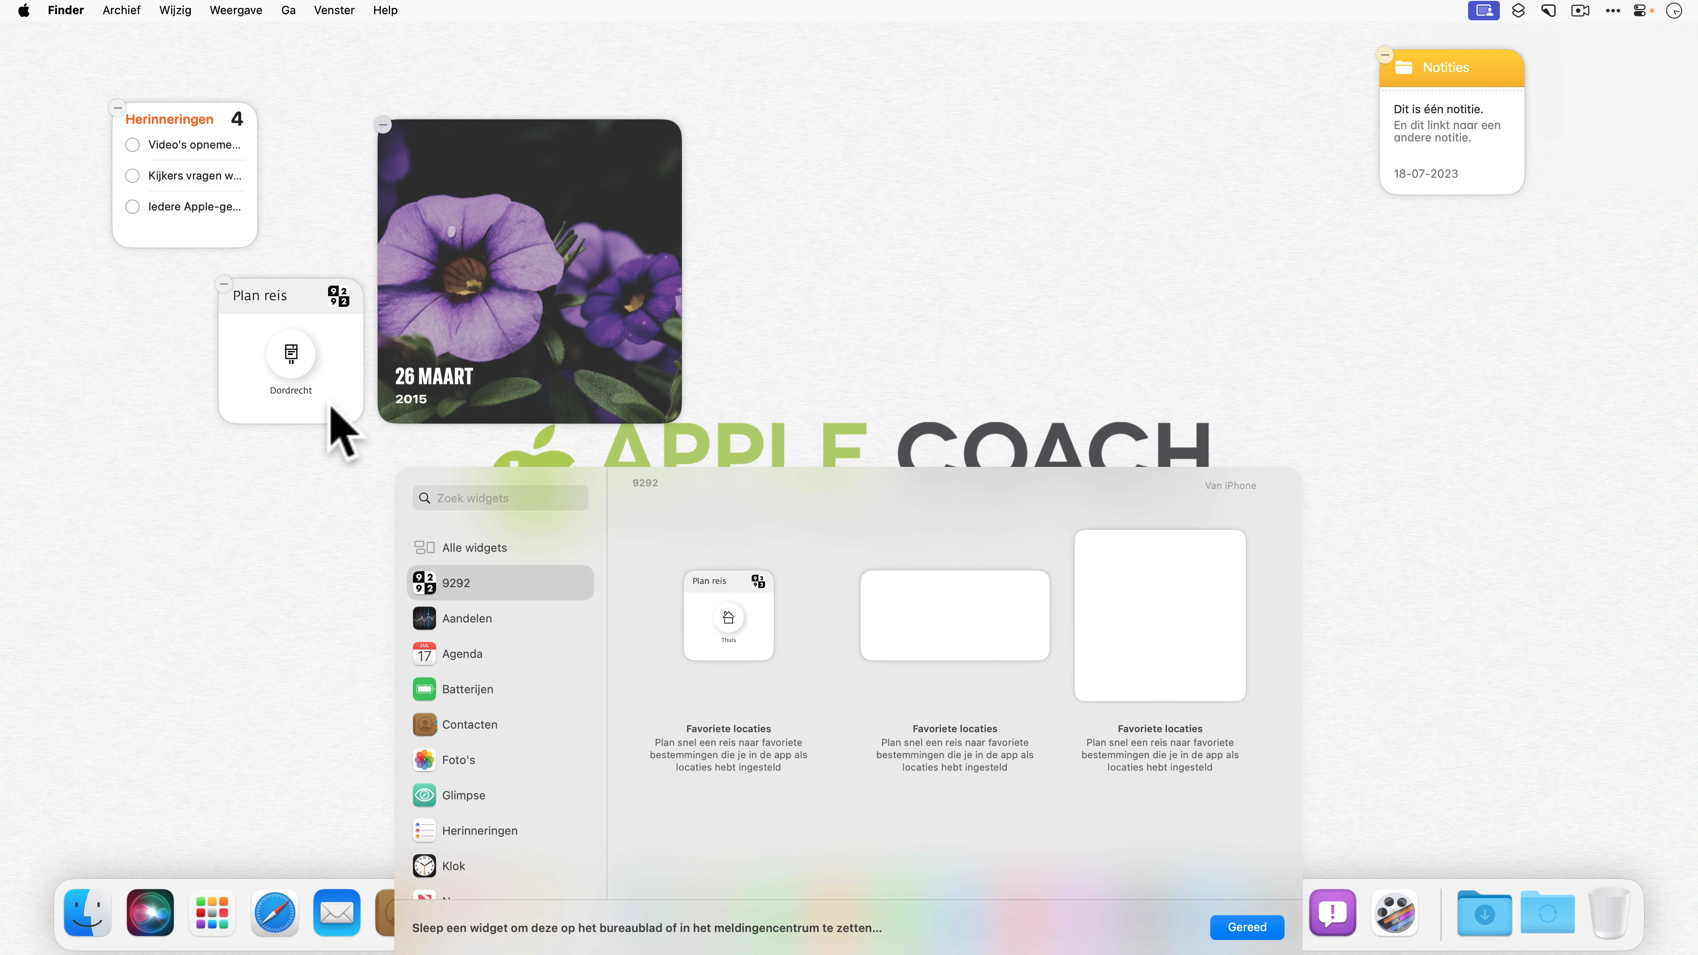Check off the Iedere Apple-ge... reminder
The width and height of the screenshot is (1698, 955).
tap(133, 207)
